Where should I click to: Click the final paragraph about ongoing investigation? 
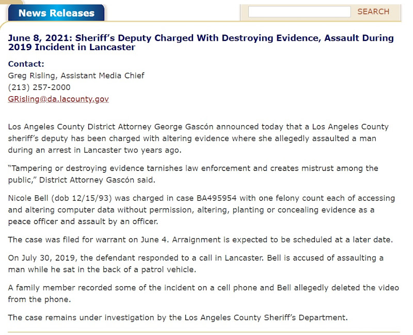178,317
